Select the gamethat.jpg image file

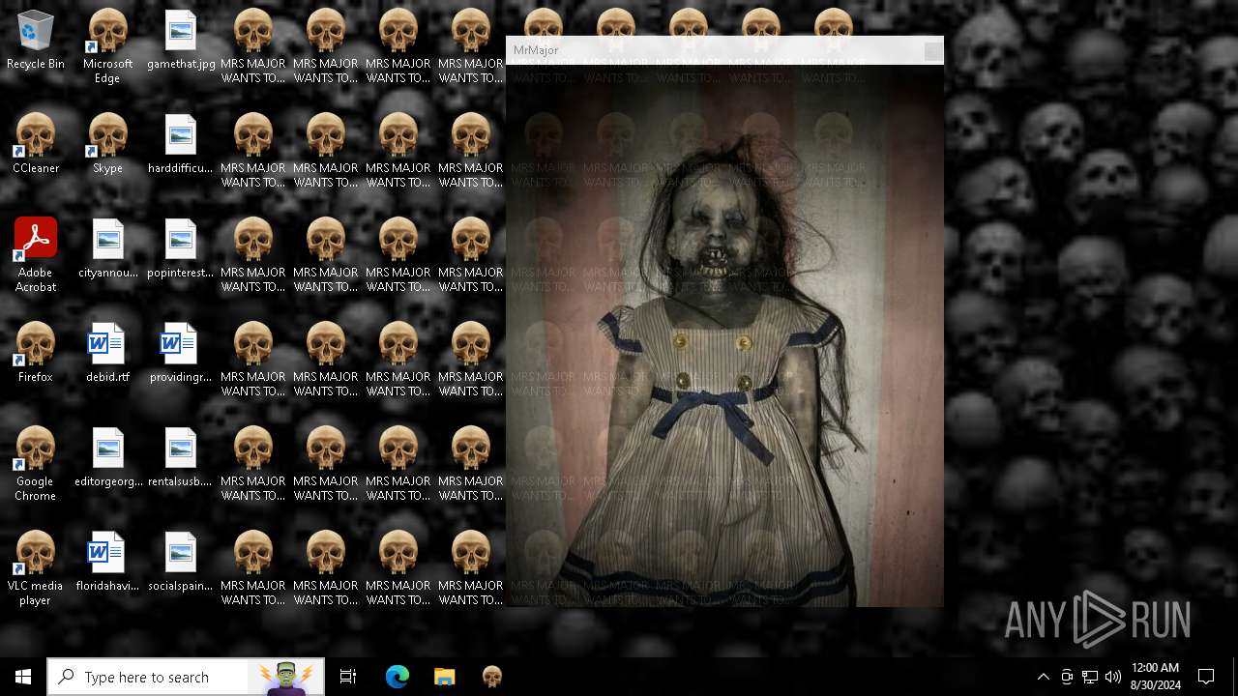point(181,42)
